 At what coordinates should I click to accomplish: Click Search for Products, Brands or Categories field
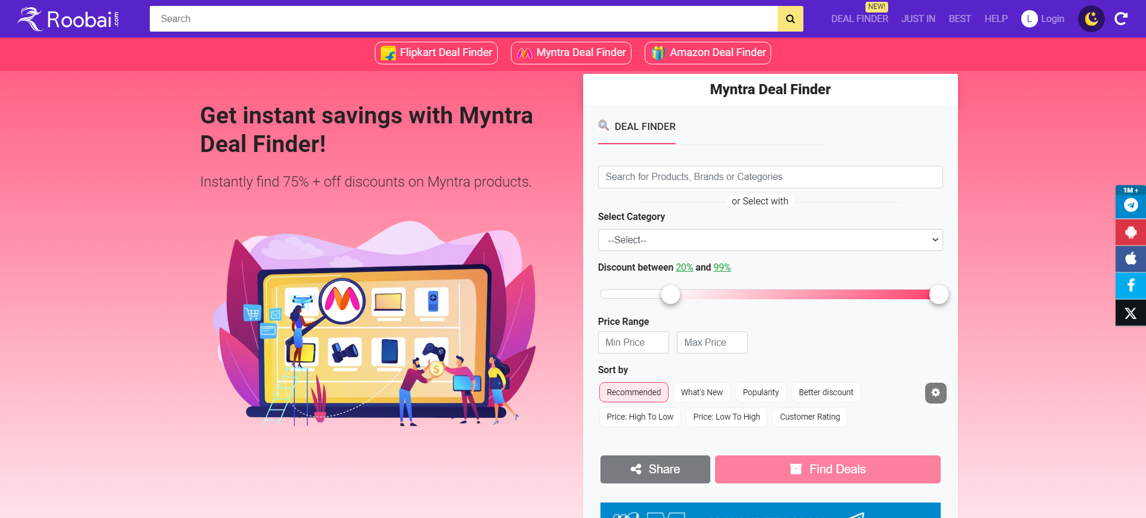point(771,177)
